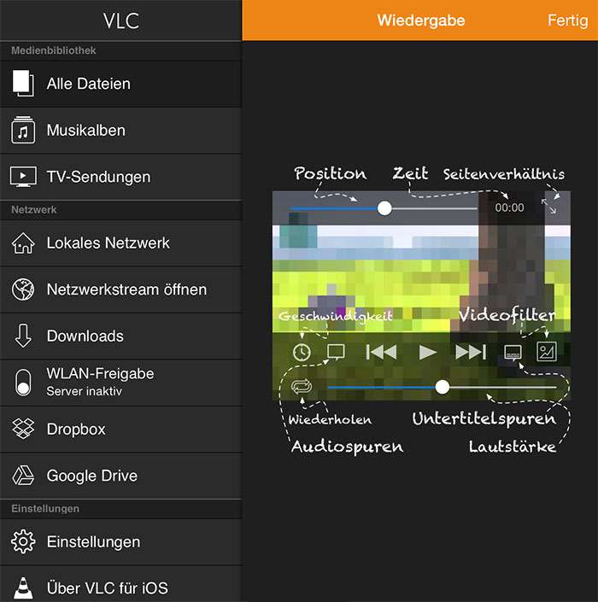Click the download arrow icon

[x=23, y=336]
